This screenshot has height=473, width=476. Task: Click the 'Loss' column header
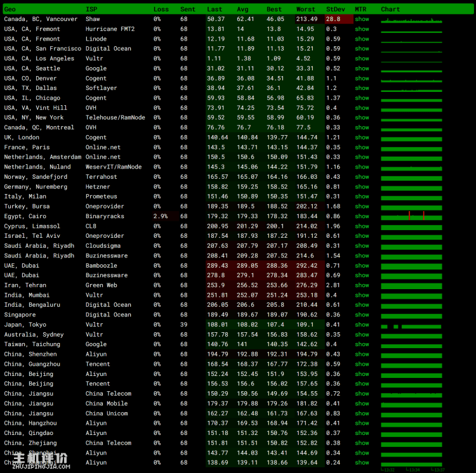point(161,10)
